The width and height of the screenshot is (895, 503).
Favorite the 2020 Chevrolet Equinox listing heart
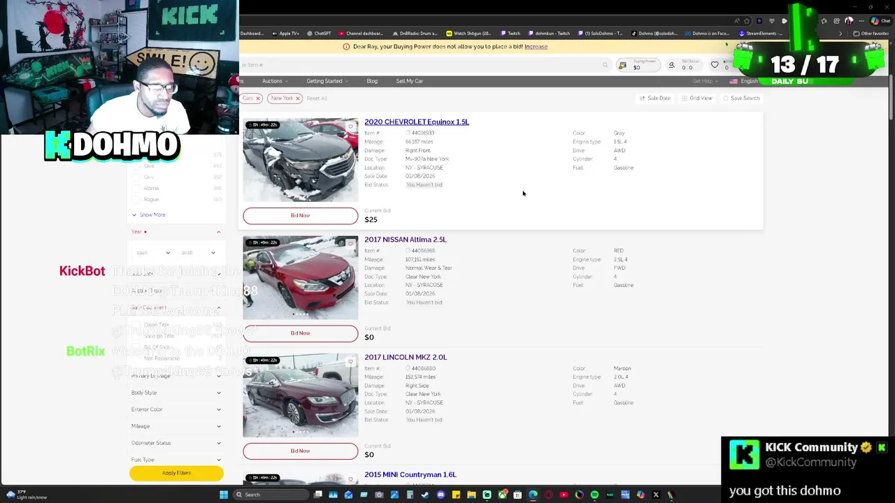[x=351, y=126]
